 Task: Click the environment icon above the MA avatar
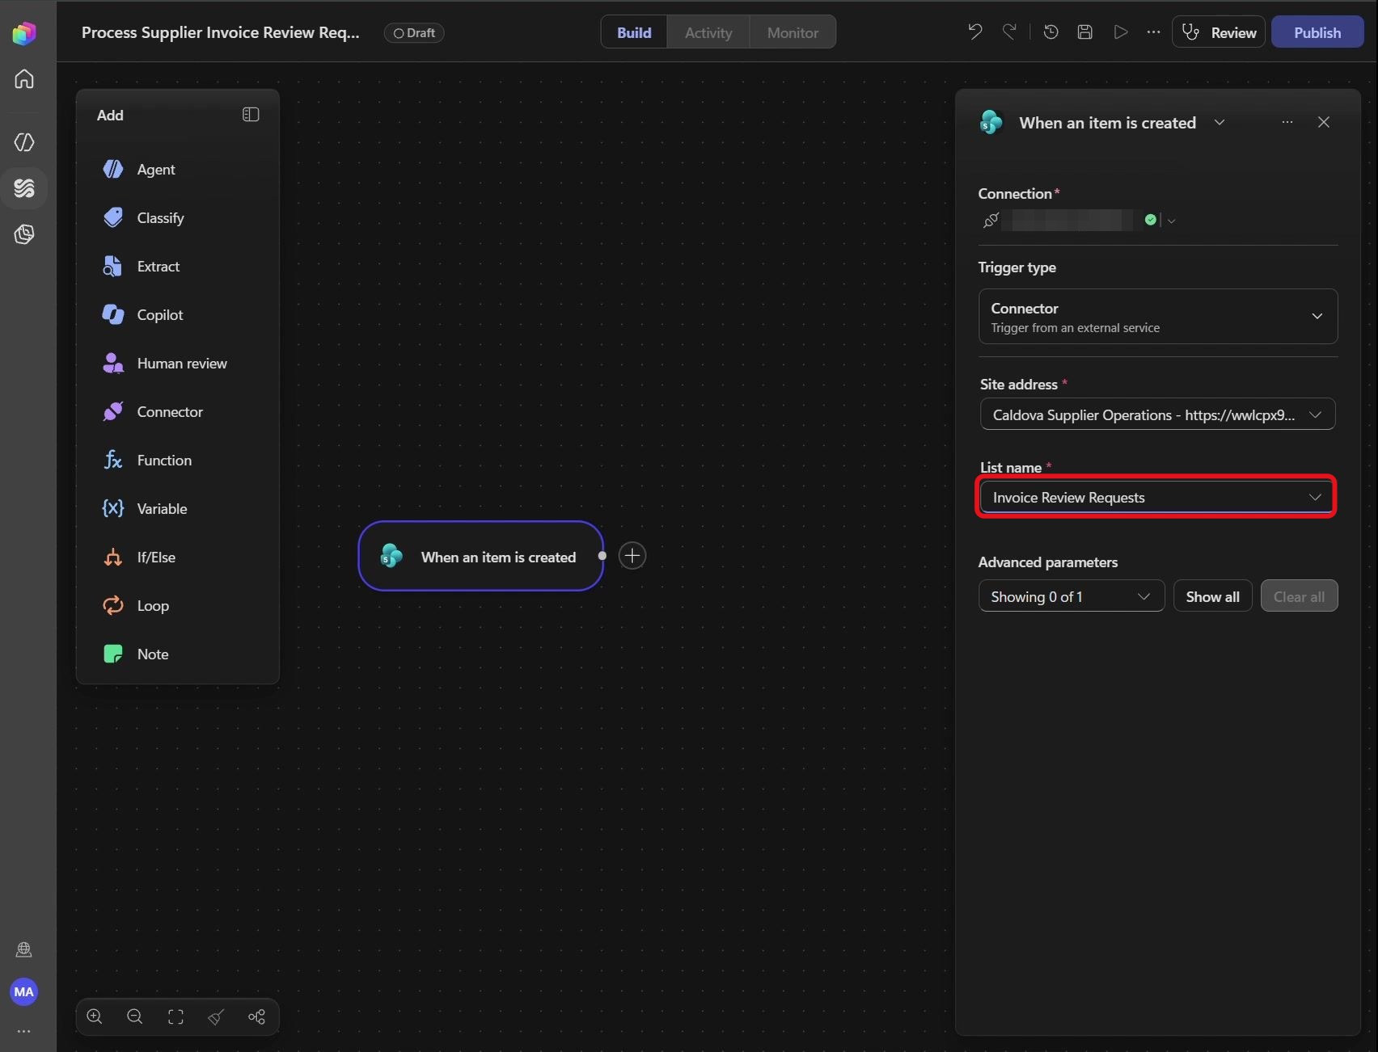(24, 949)
